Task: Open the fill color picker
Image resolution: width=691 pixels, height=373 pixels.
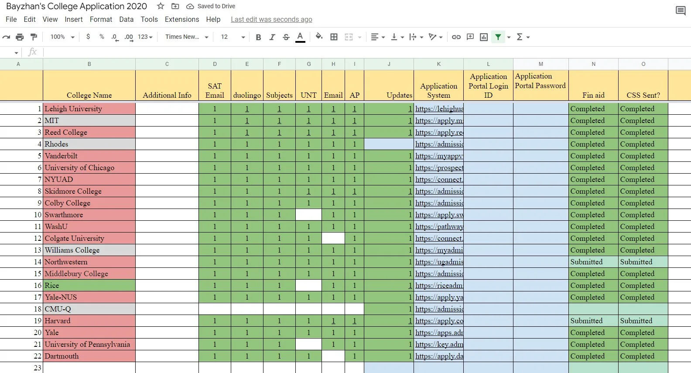Action: click(319, 37)
